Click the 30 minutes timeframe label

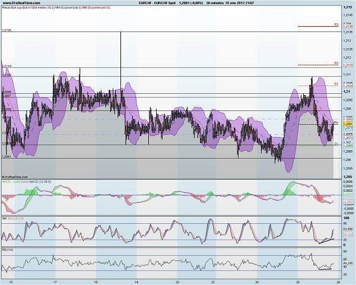pos(215,3)
